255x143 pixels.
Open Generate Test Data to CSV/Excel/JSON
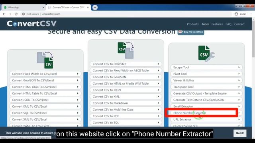[206, 100]
